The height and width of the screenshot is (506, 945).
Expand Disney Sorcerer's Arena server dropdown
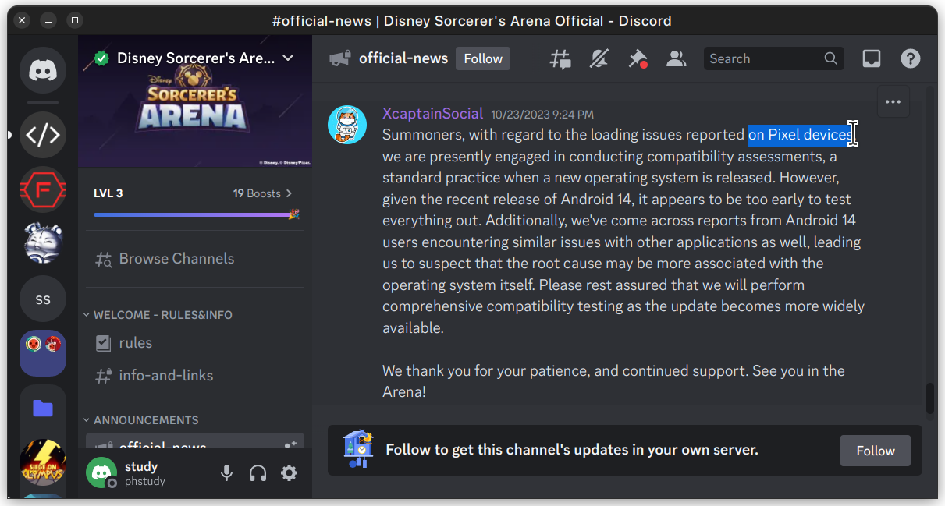[x=288, y=58]
